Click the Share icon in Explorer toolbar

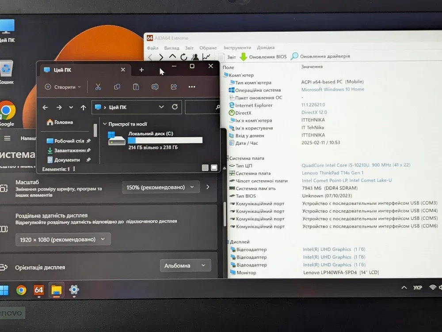174,87
